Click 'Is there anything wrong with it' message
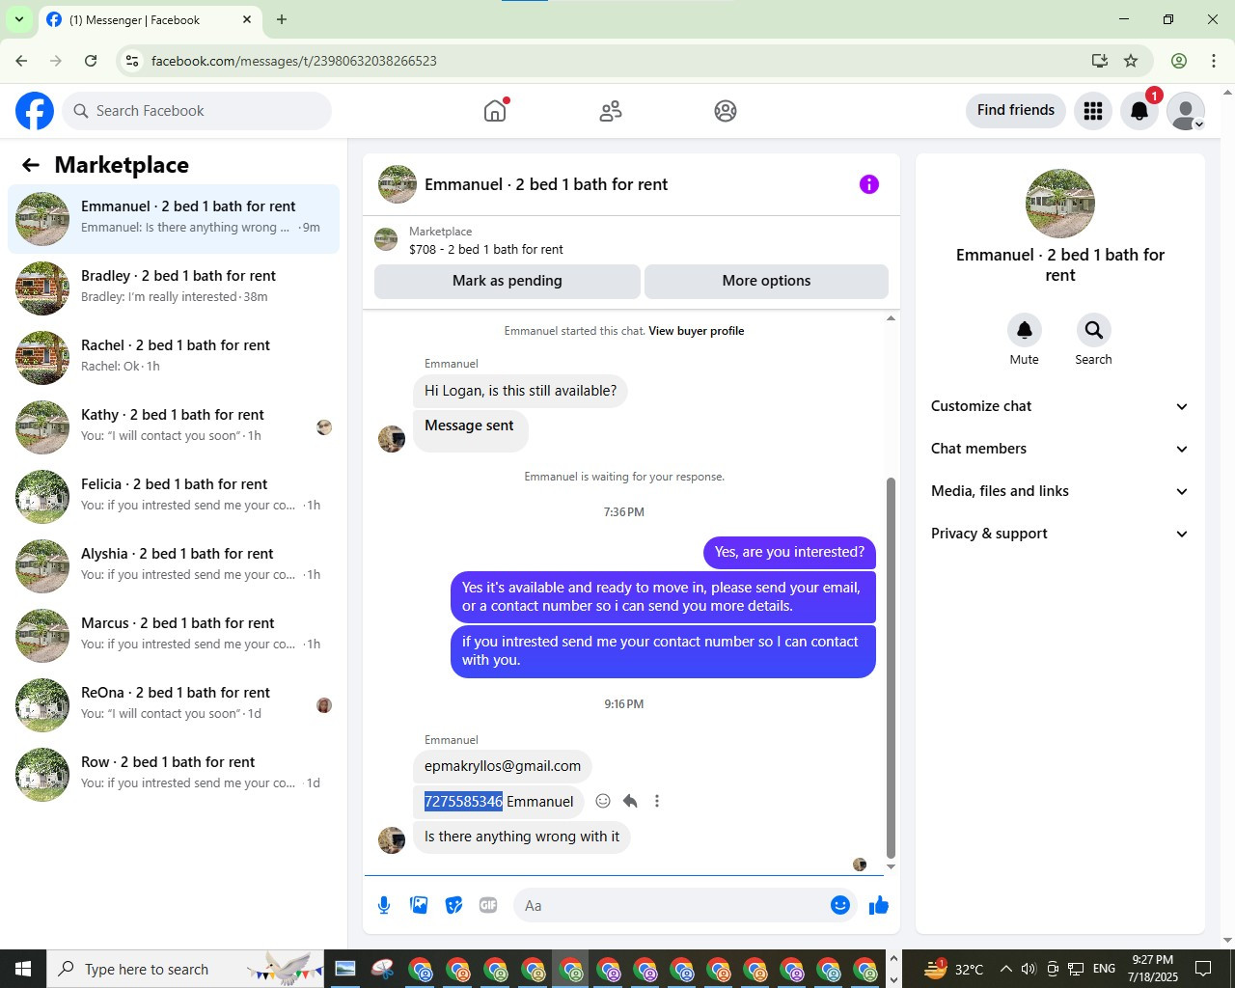This screenshot has height=988, width=1235. 522,837
